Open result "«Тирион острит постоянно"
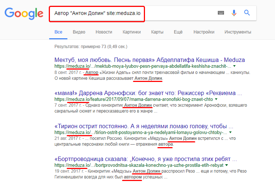The width and height of the screenshot is (275, 185). coord(144,126)
